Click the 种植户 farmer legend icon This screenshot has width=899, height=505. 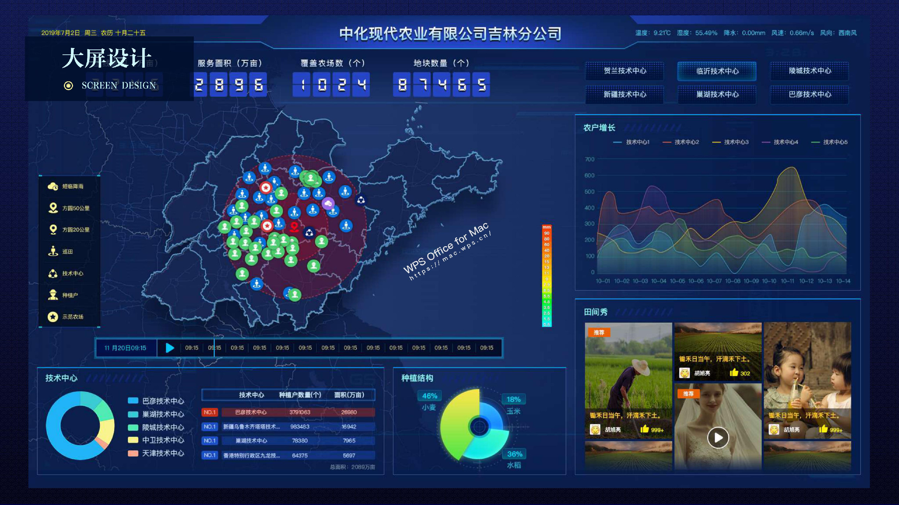[53, 295]
